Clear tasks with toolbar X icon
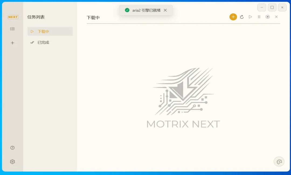291x175 pixels. (276, 17)
